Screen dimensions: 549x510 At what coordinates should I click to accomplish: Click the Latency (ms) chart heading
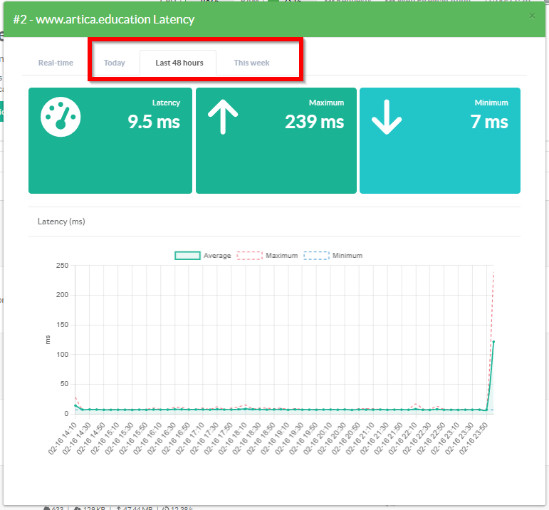pos(61,222)
